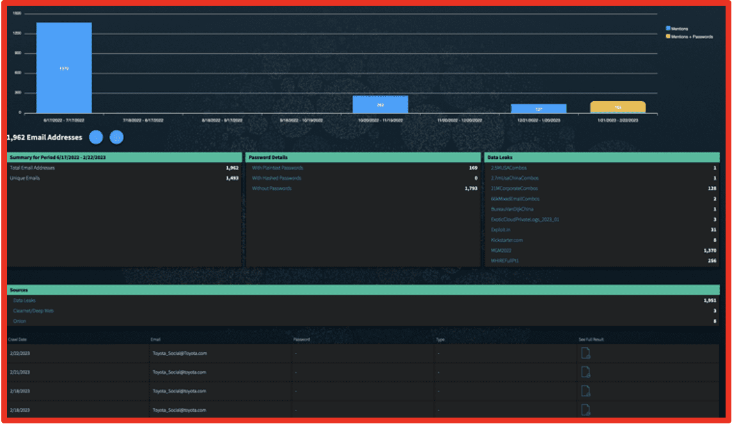
Task: Sort by the Email column header
Action: (x=155, y=339)
